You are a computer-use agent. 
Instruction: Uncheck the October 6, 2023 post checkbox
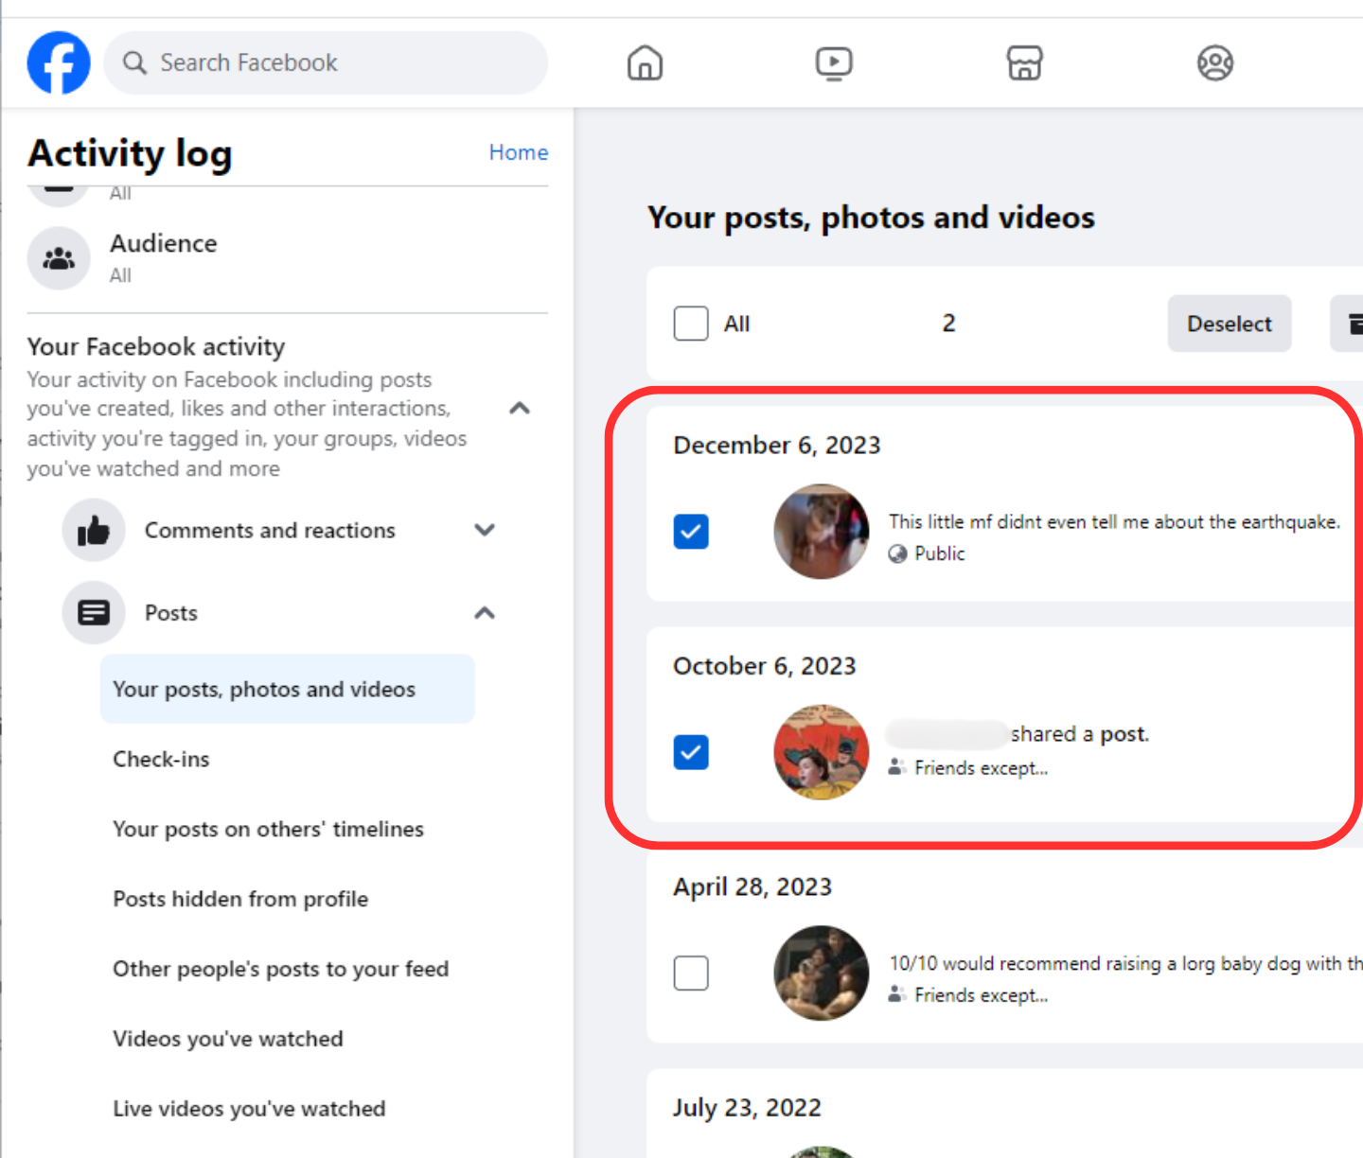[691, 752]
